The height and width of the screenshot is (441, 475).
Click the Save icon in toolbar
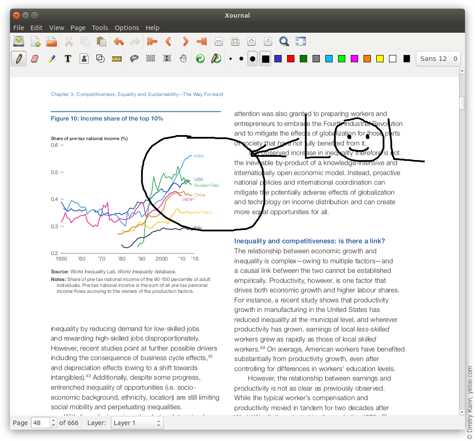tap(19, 41)
